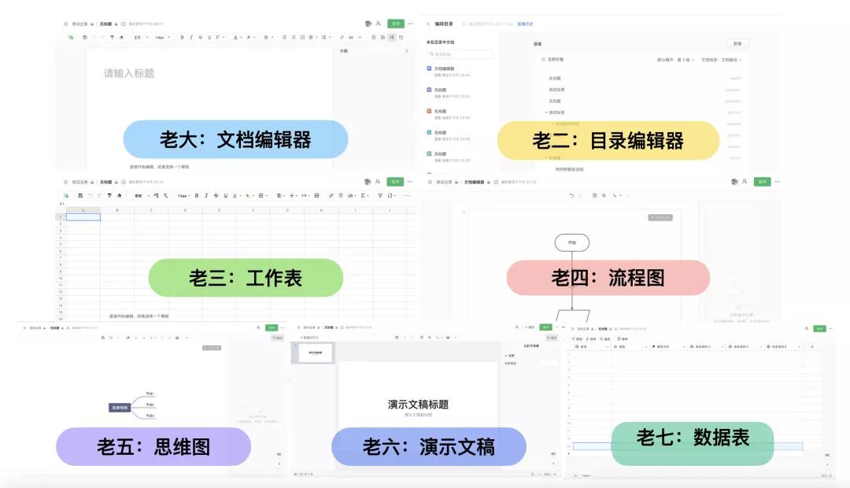Close the document editor outline panel
The height and width of the screenshot is (488, 850).
pyautogui.click(x=407, y=51)
